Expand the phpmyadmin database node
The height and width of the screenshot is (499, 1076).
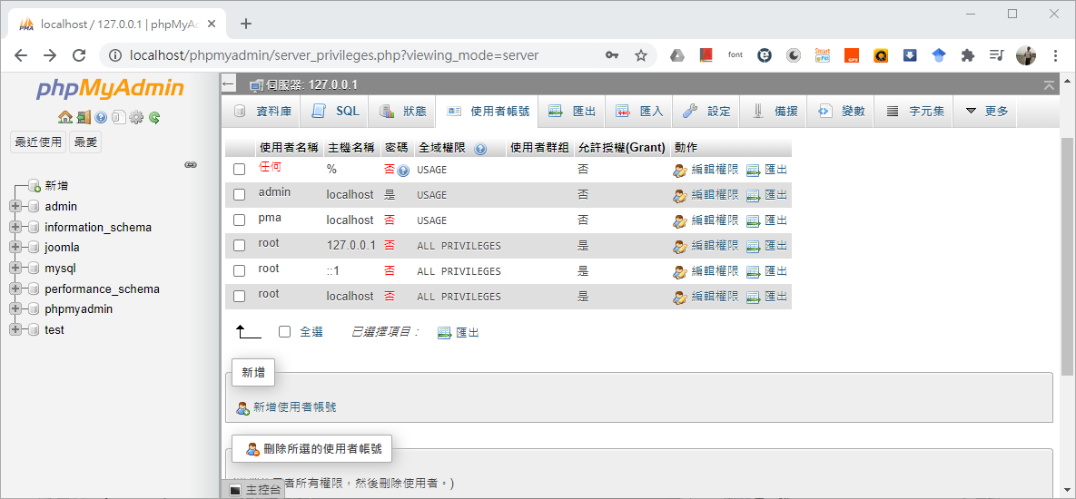click(15, 309)
